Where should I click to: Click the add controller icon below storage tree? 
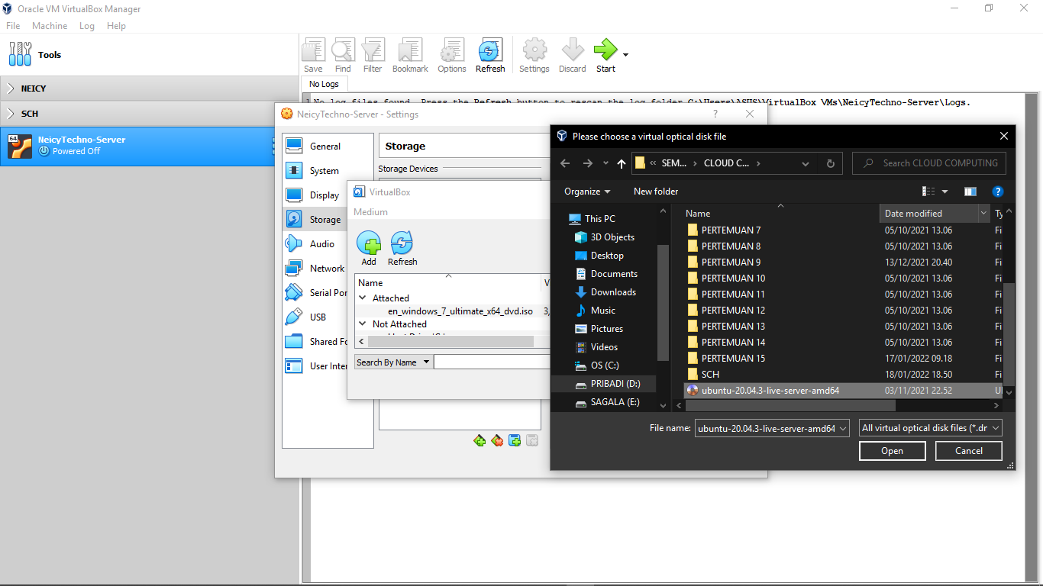point(480,440)
